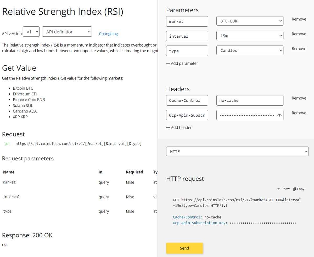The height and width of the screenshot is (257, 314).
Task: Click the Get Value heading
Action: [19, 68]
